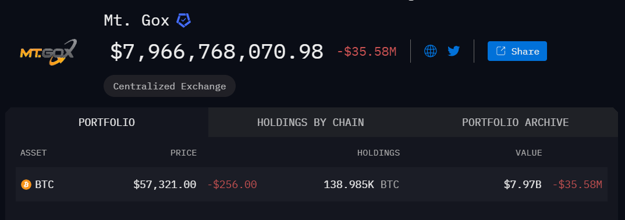Click the $57,321.00 BTC price
The width and height of the screenshot is (625, 220).
coord(165,185)
